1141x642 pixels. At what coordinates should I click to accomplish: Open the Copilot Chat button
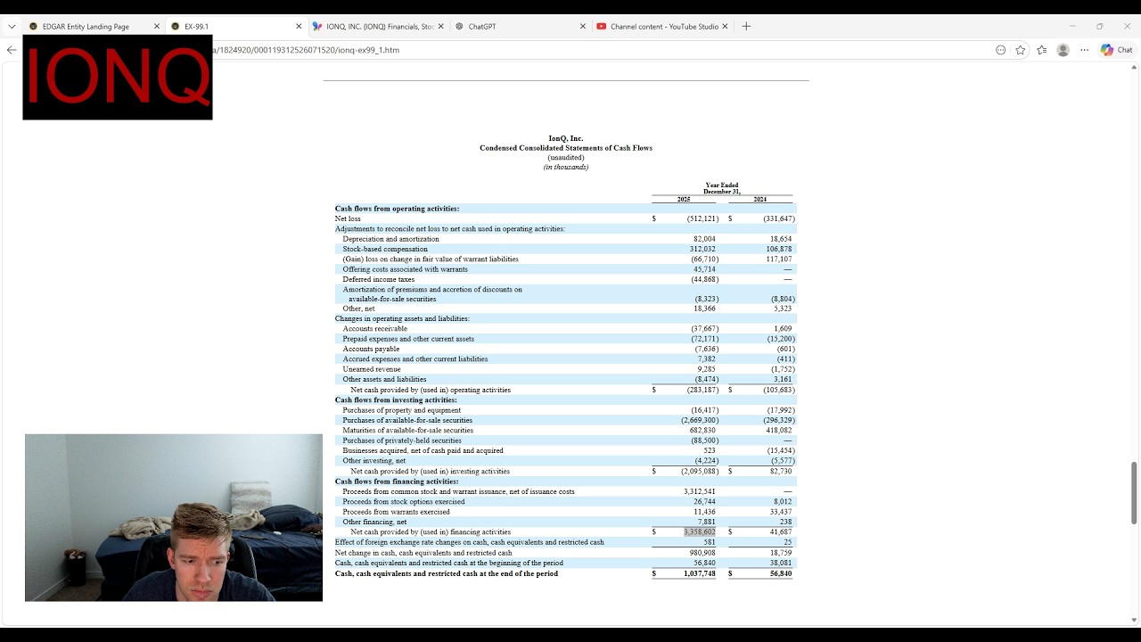click(x=1116, y=50)
